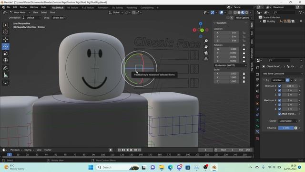Open the Bone properties tab icon

[x=257, y=126]
